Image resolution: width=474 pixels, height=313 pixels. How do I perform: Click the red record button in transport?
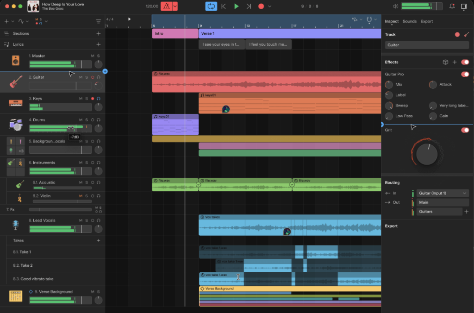[x=261, y=6]
